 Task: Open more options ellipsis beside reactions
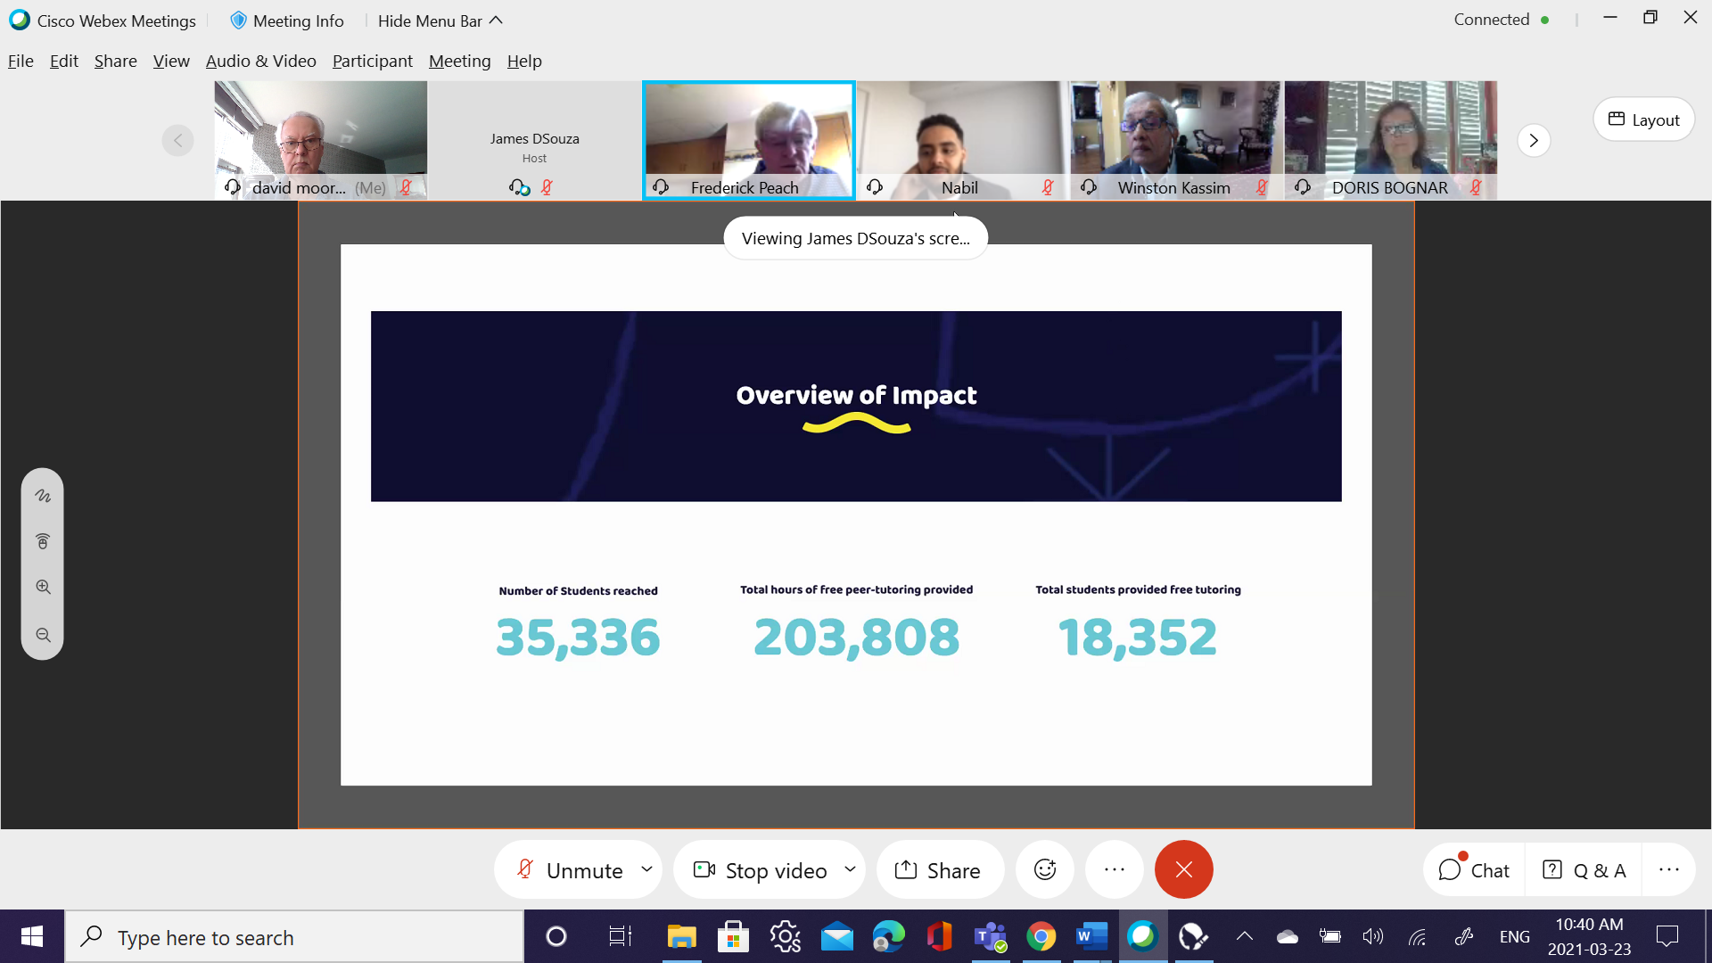point(1114,869)
